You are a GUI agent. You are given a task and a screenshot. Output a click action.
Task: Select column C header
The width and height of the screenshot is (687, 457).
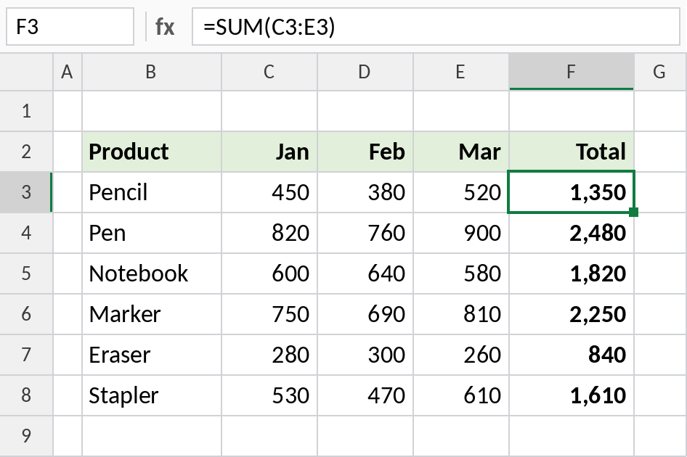pyautogui.click(x=269, y=72)
